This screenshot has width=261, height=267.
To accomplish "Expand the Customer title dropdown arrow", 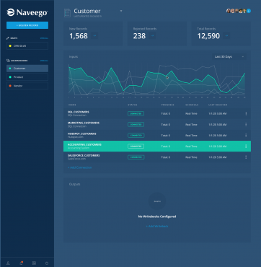I will (x=121, y=11).
